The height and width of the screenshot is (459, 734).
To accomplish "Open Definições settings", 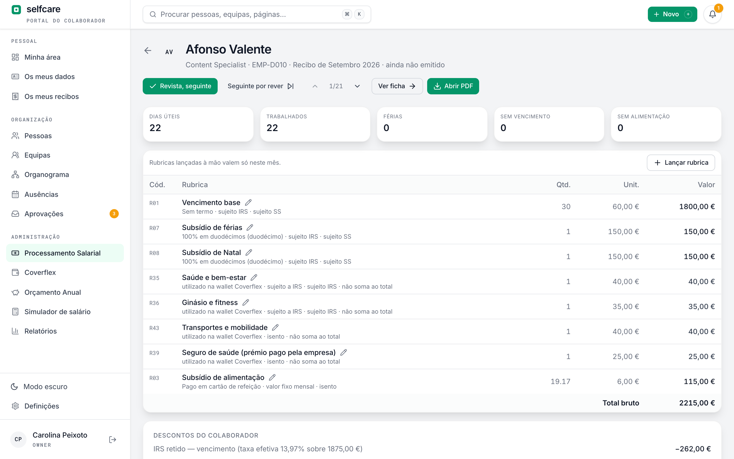I will [x=65, y=406].
